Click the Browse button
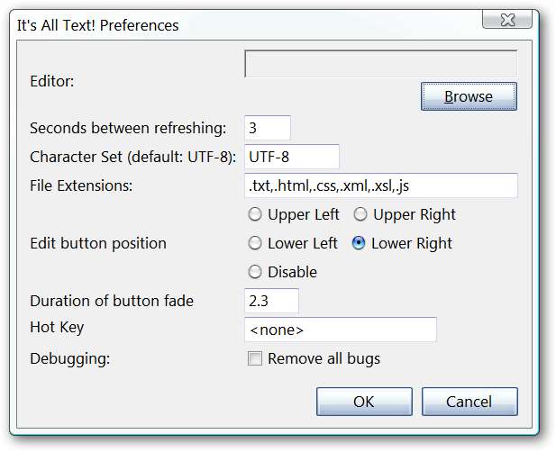The image size is (556, 452). pos(469,96)
